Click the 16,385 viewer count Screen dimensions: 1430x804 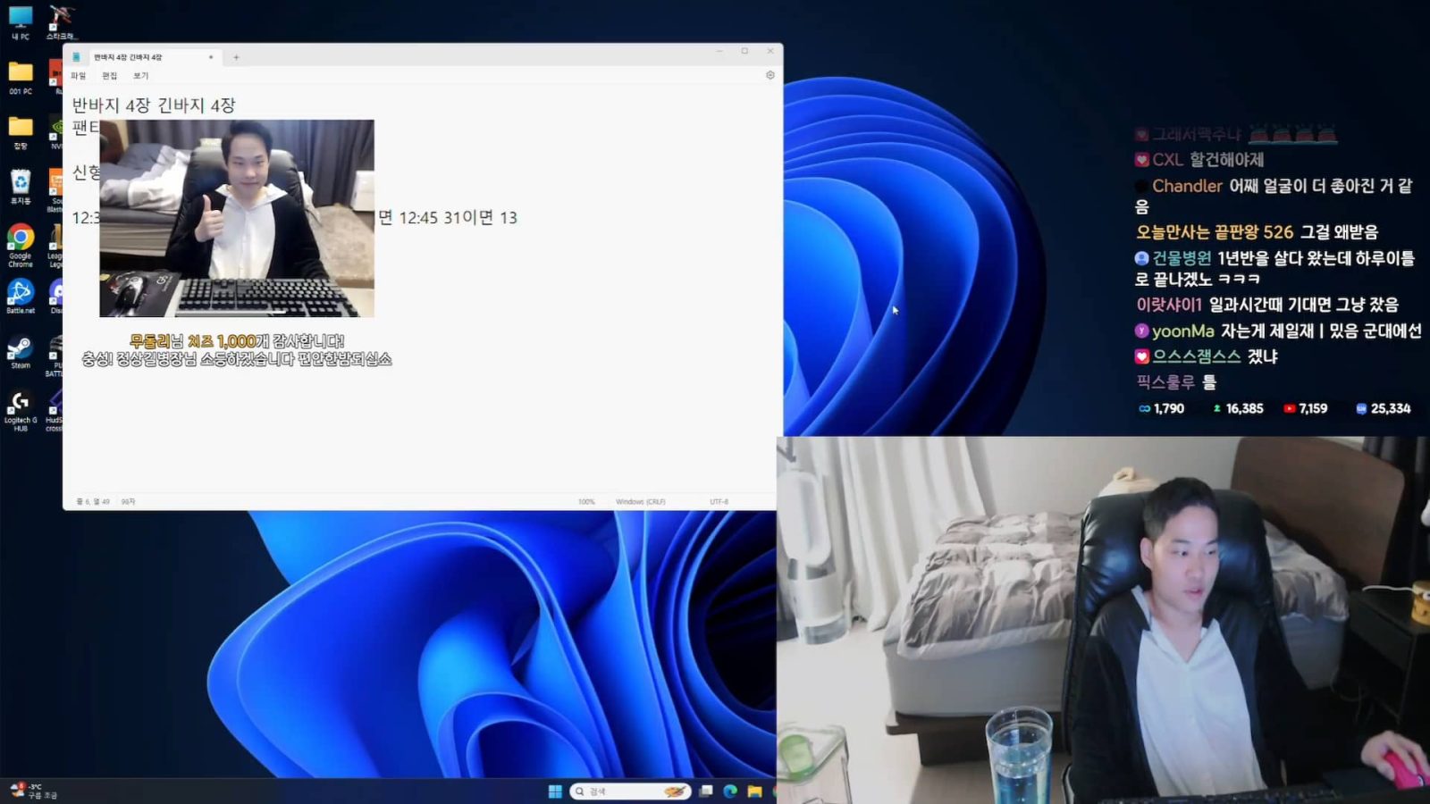1238,408
